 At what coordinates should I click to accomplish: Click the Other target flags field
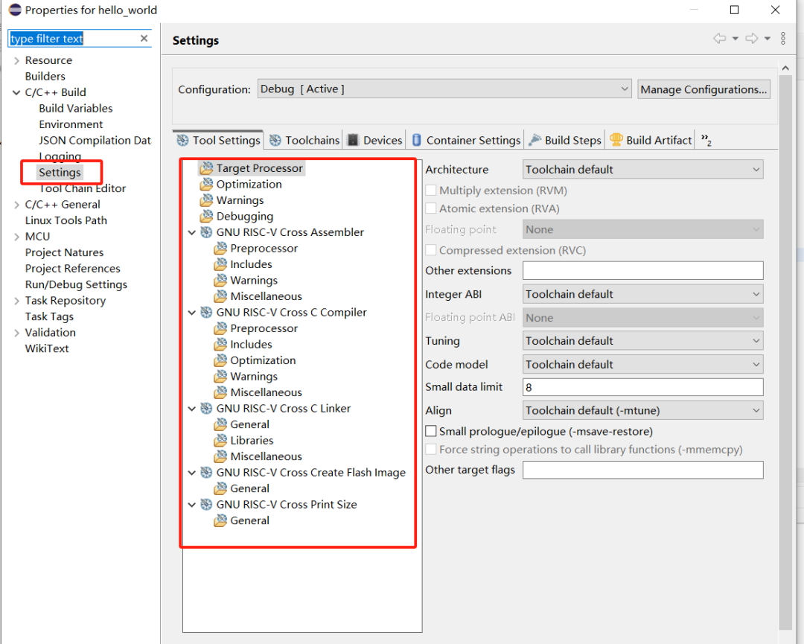click(643, 471)
